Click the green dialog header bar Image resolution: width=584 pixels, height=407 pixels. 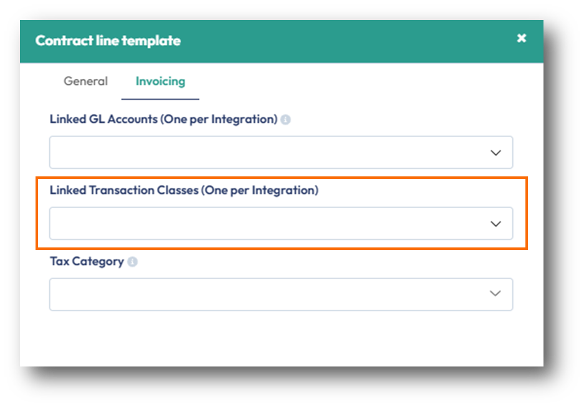[x=343, y=41]
